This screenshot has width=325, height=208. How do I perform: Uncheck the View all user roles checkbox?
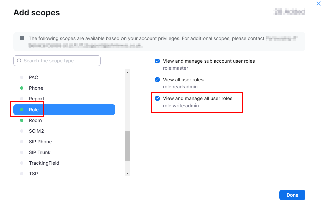[157, 80]
